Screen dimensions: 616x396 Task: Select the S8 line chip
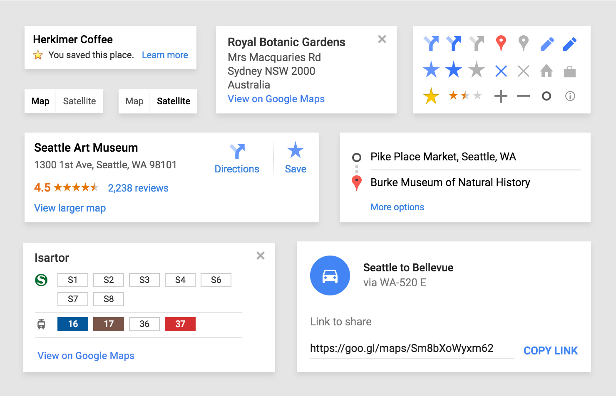tap(109, 299)
